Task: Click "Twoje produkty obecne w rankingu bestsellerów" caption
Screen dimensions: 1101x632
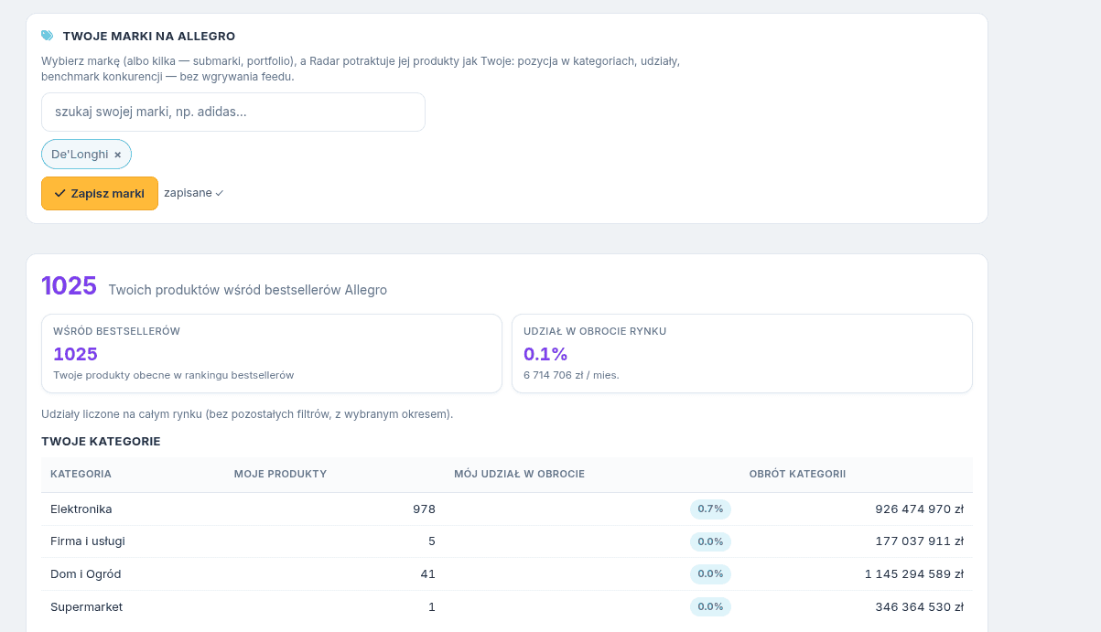Action: coord(174,375)
